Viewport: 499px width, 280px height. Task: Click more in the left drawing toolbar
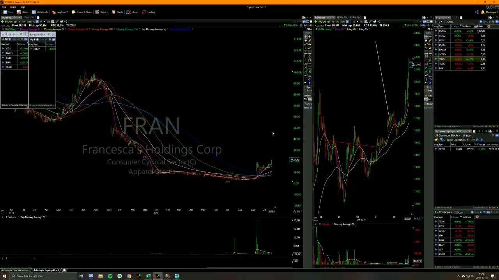point(308,33)
